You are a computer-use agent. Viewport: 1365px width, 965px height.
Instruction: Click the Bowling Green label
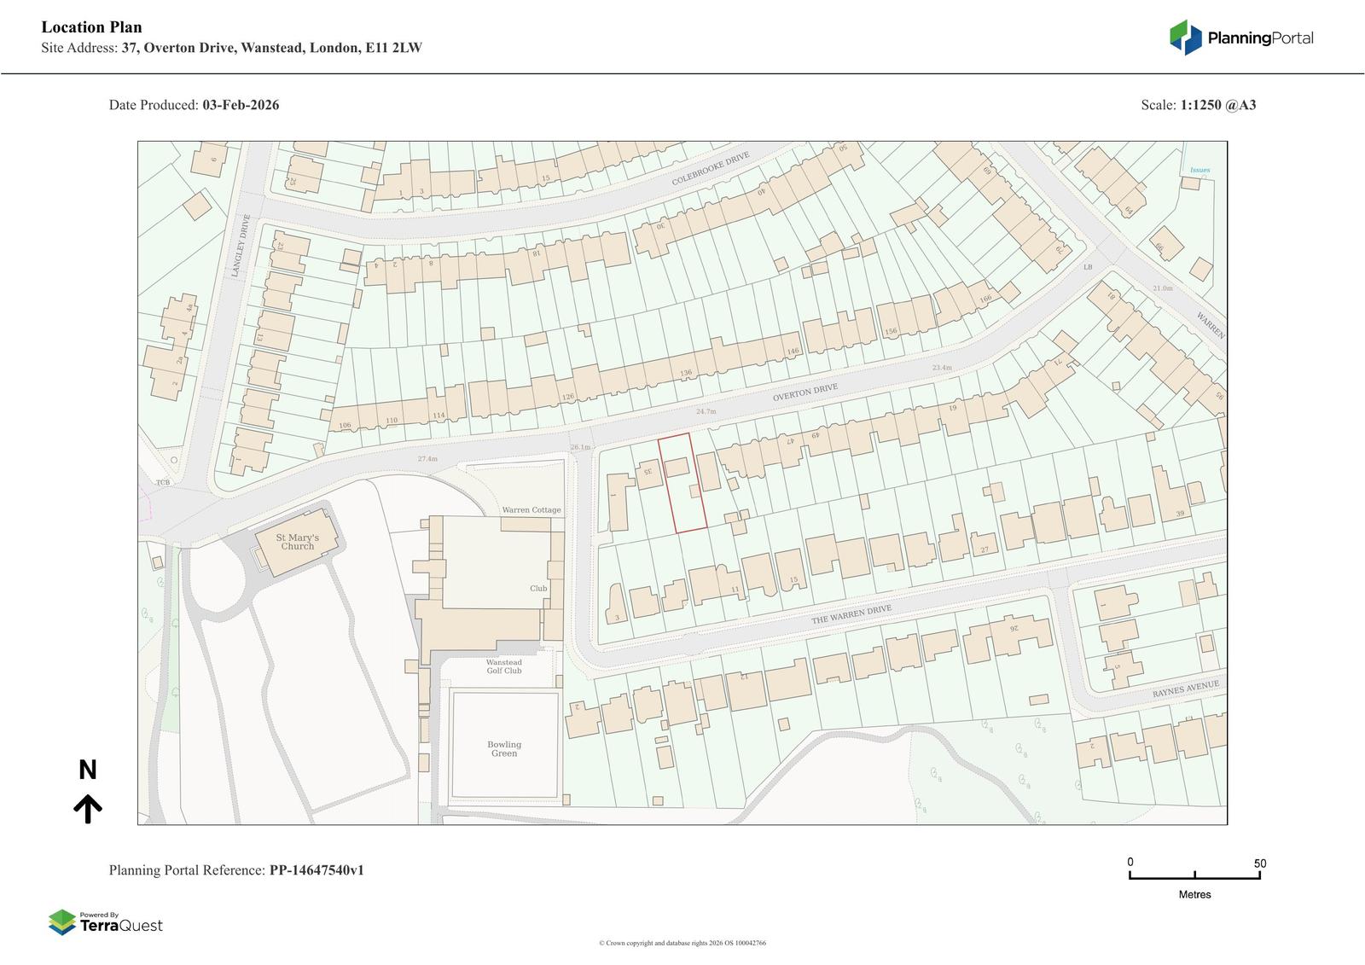(x=504, y=749)
